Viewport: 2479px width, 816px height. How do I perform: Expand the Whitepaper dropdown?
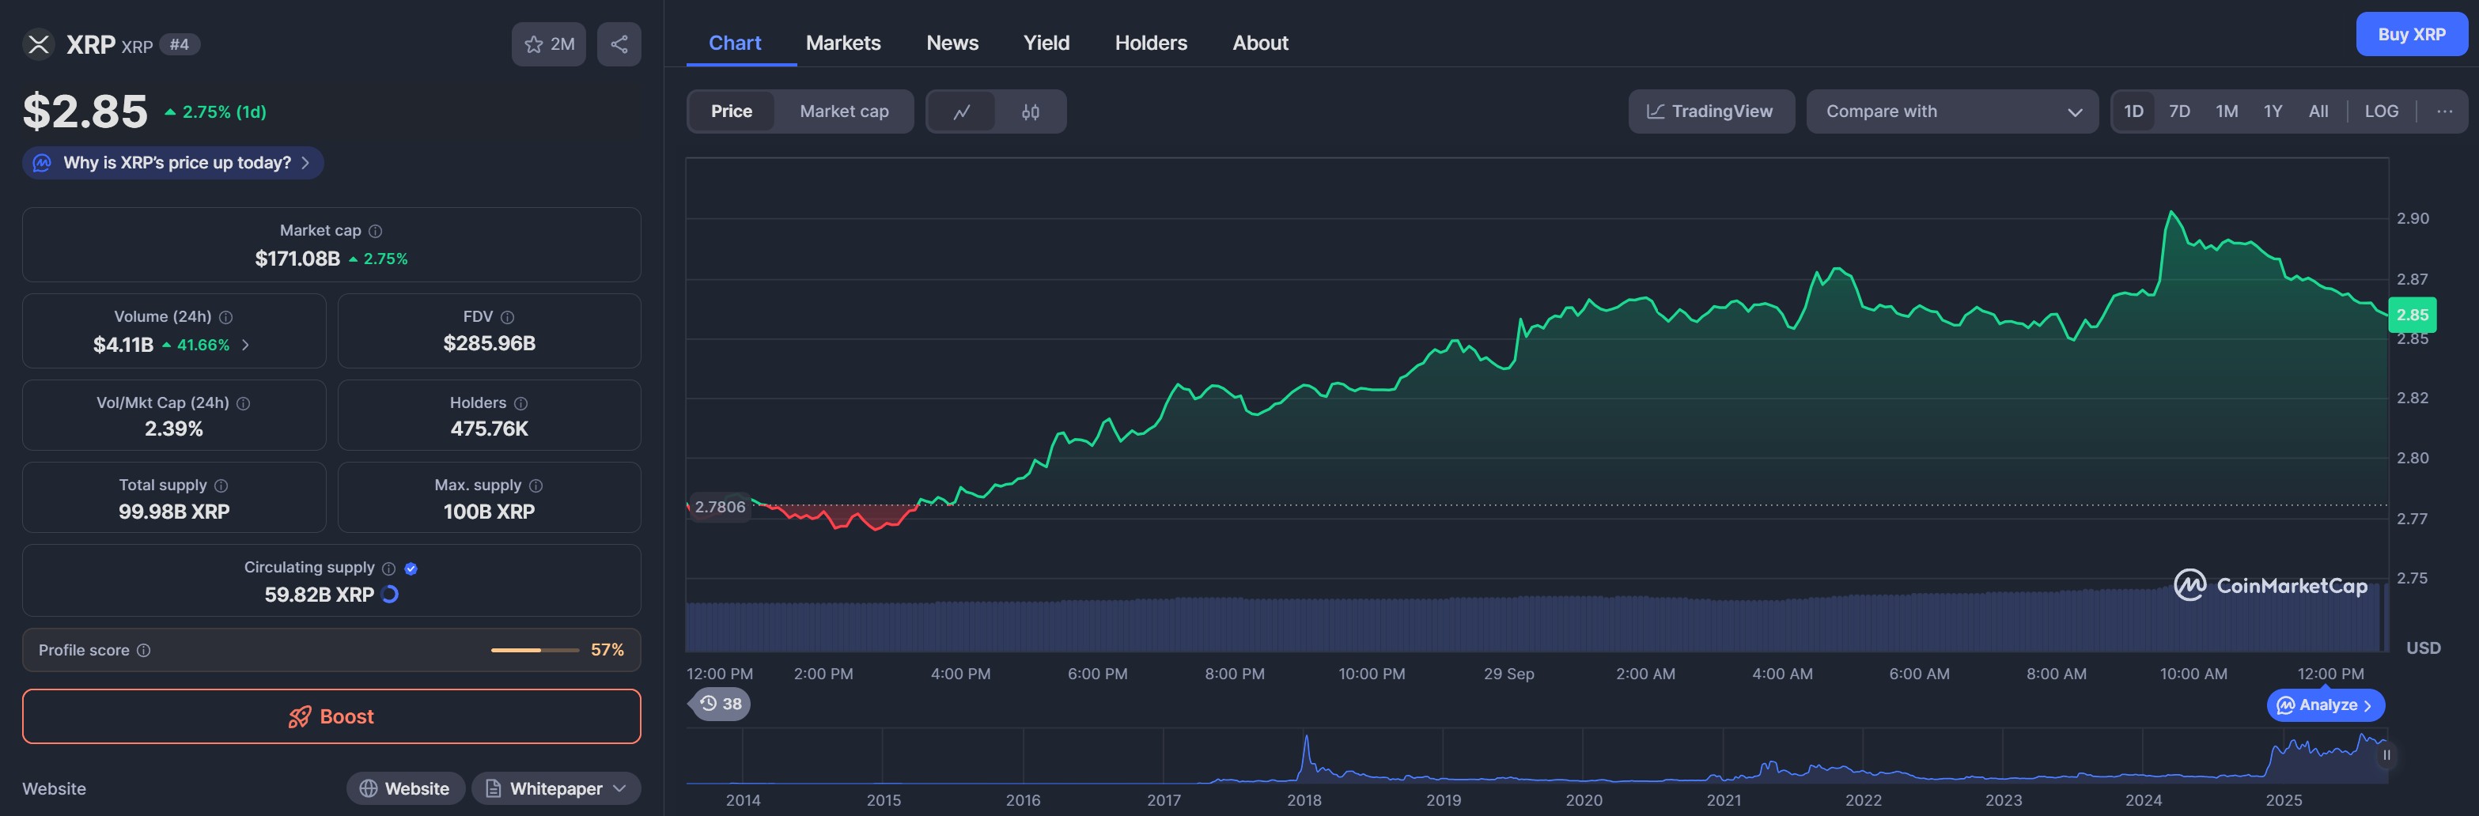(620, 788)
